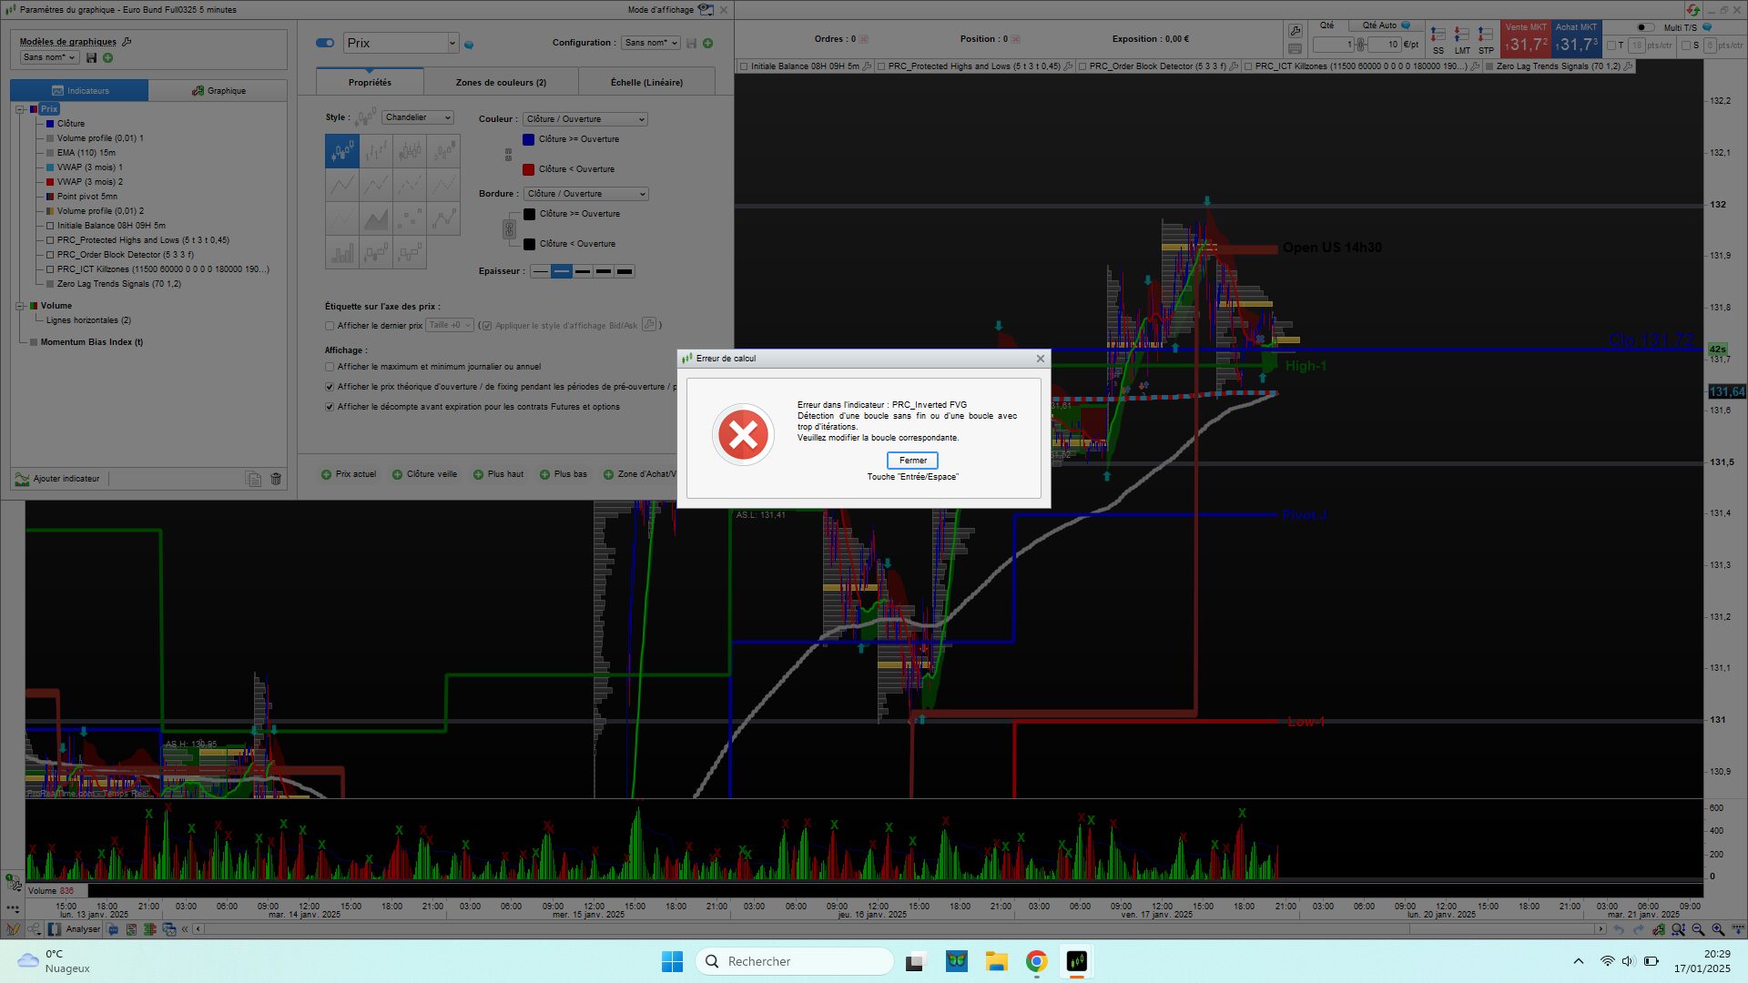Open the ProRealTime app in Windows taskbar
Screen dimensions: 1748x983
1076,961
